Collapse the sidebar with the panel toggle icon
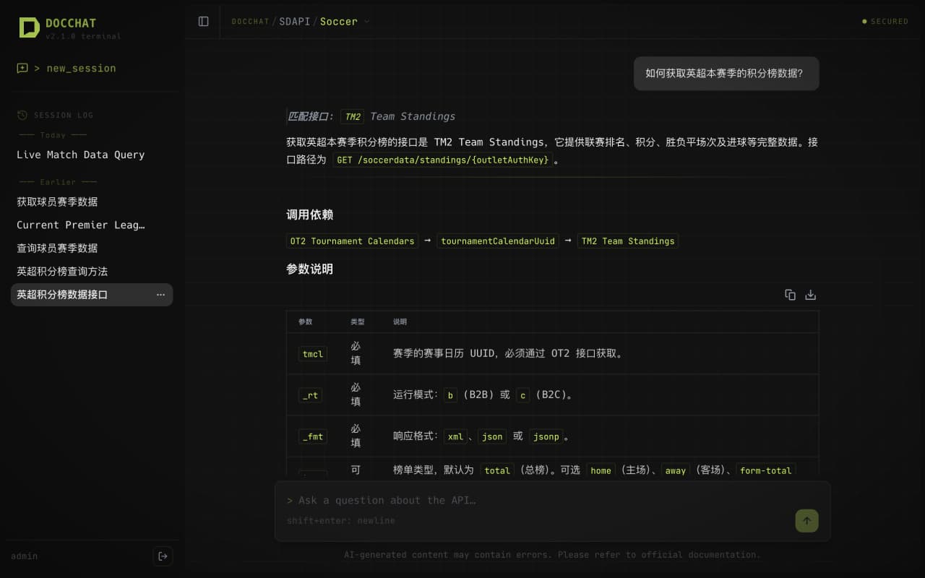 pos(202,21)
